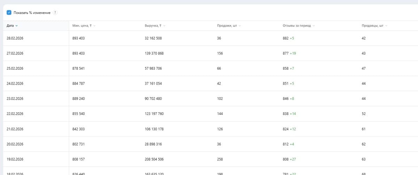
Task: Click sales count 66
Action: (x=219, y=68)
